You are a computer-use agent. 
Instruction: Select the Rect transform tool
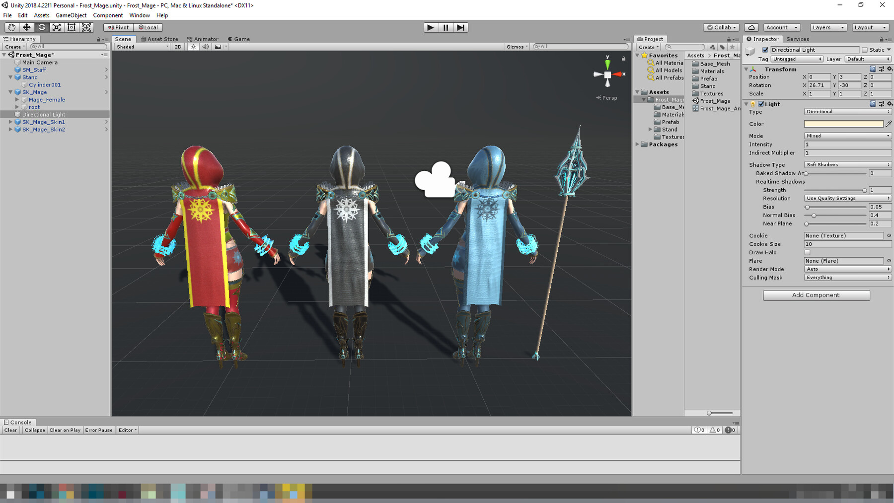71,27
